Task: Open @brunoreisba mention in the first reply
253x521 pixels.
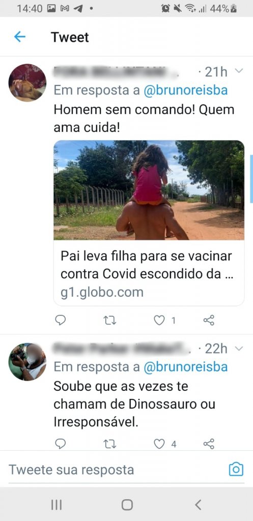Action: coord(185,90)
